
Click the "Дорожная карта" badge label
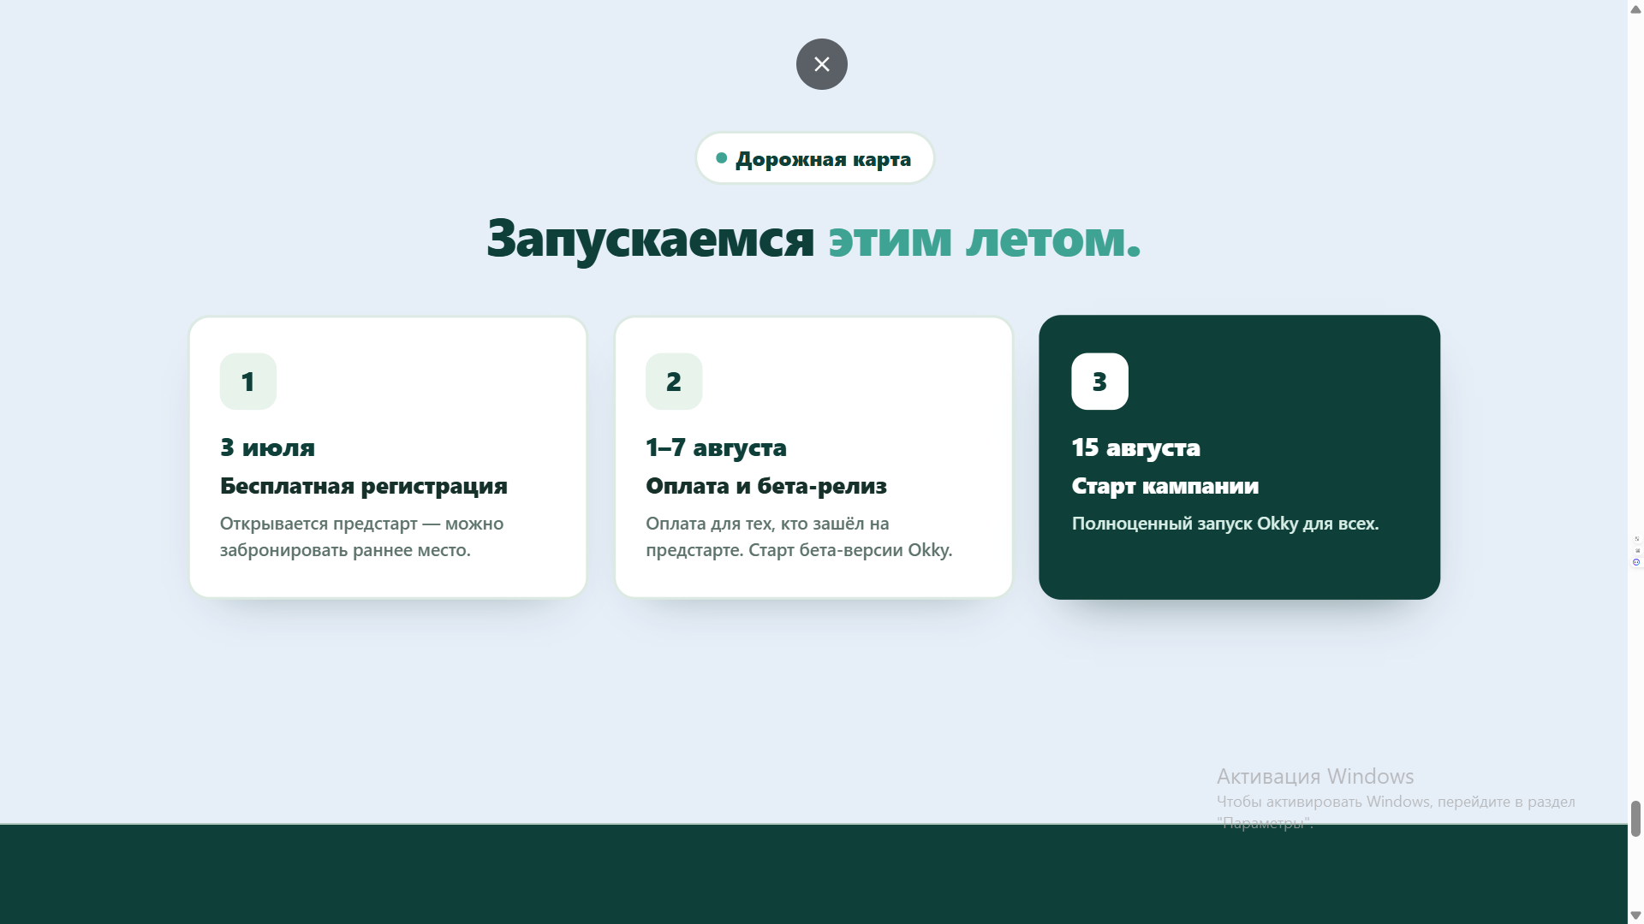pos(814,158)
